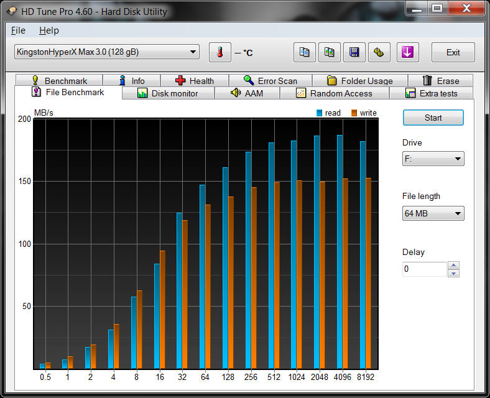Switch to the Health tab
490x398 pixels.
195,81
